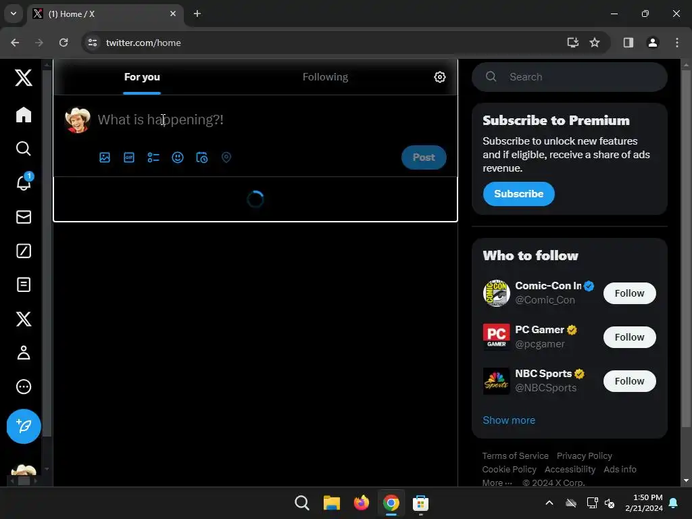This screenshot has height=519, width=692.
Task: Open Explore with the magnifier sidebar icon
Action: [x=24, y=149]
